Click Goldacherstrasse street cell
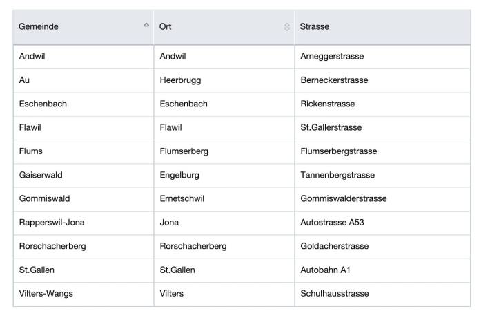Screen dimensions: 490x327 point(382,247)
